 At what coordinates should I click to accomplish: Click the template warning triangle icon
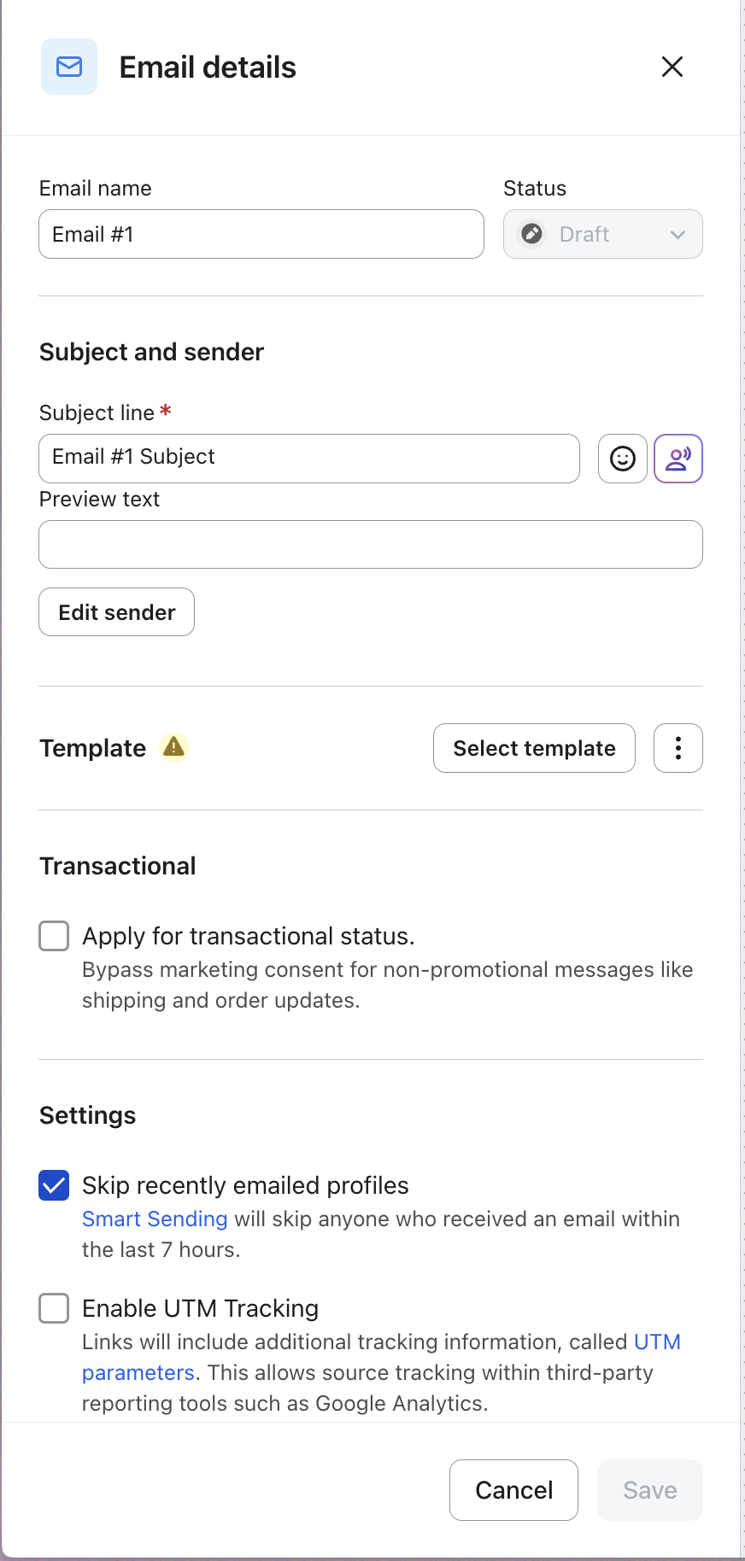tap(174, 747)
